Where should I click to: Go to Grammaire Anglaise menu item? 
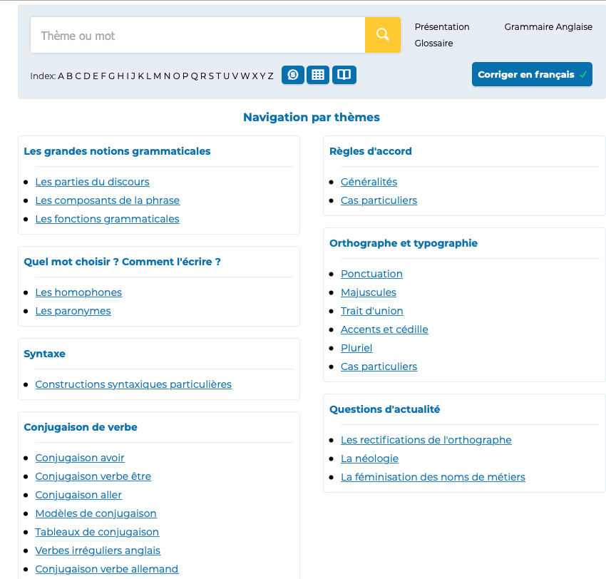[548, 27]
